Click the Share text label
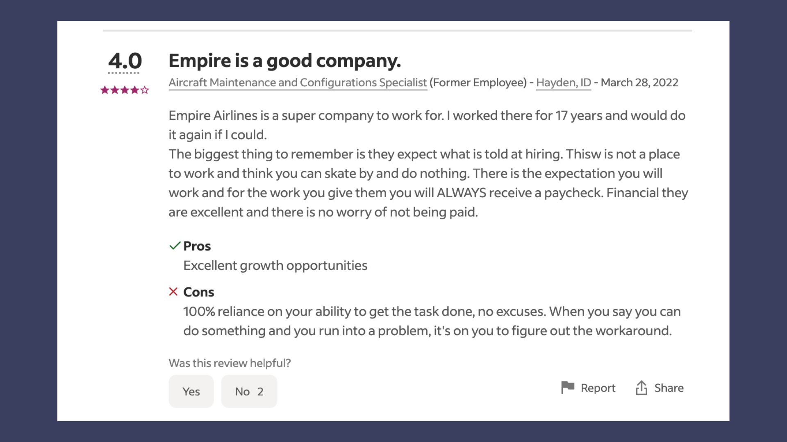This screenshot has width=787, height=442. point(669,388)
